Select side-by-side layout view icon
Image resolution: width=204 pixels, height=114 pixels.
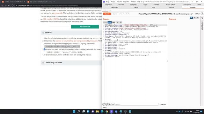click(x=191, y=18)
